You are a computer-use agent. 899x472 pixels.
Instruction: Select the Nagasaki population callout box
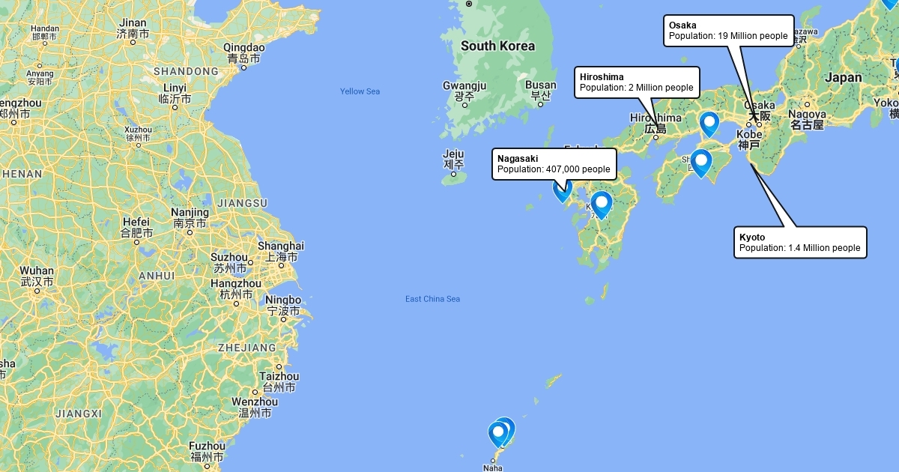[554, 164]
